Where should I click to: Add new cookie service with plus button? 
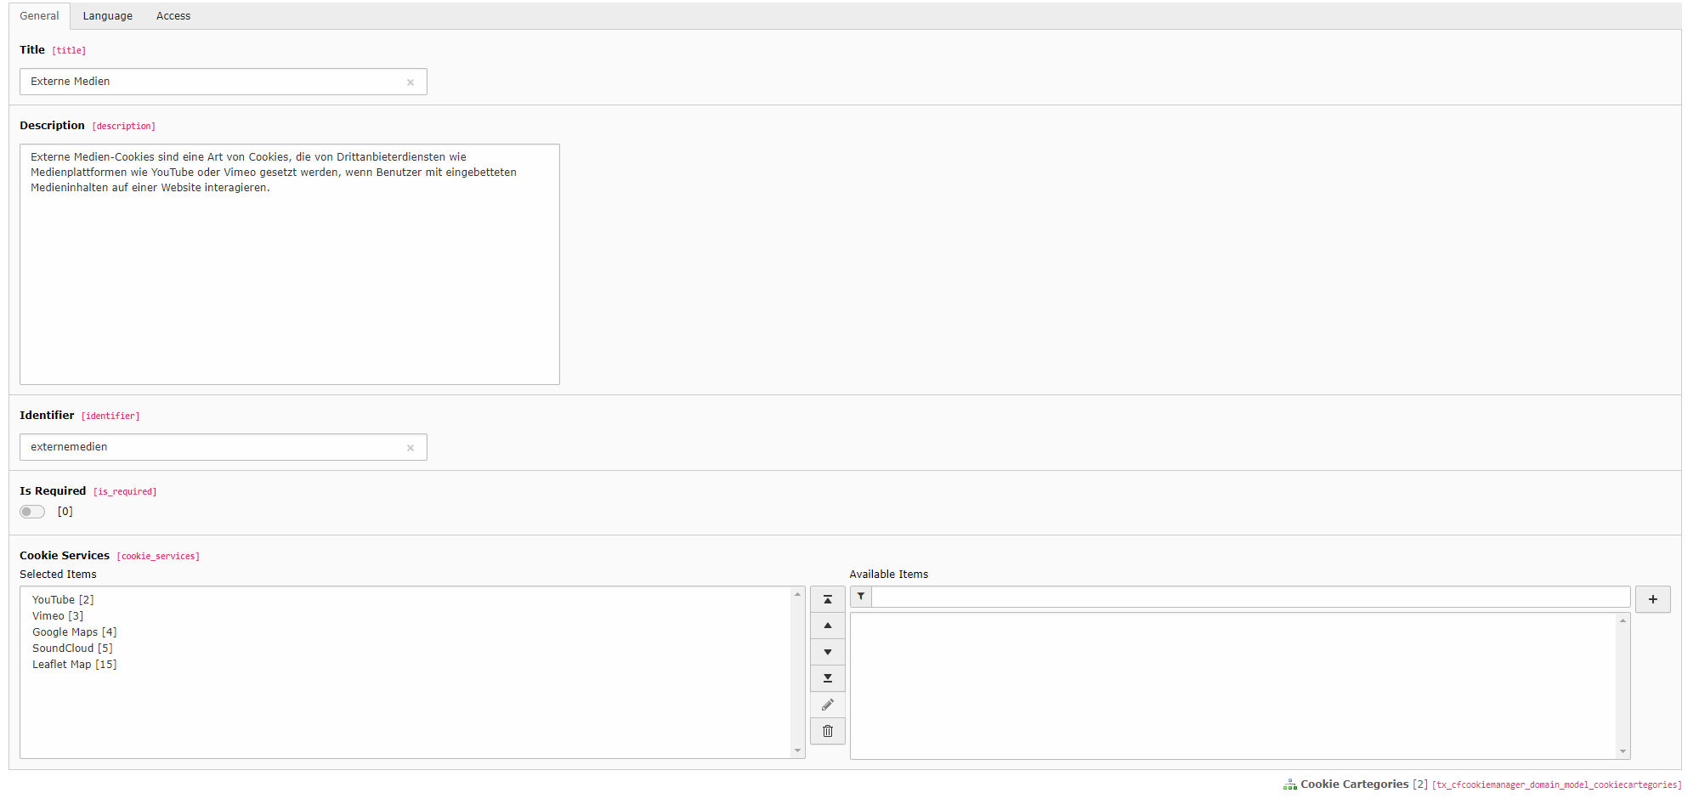click(1652, 599)
